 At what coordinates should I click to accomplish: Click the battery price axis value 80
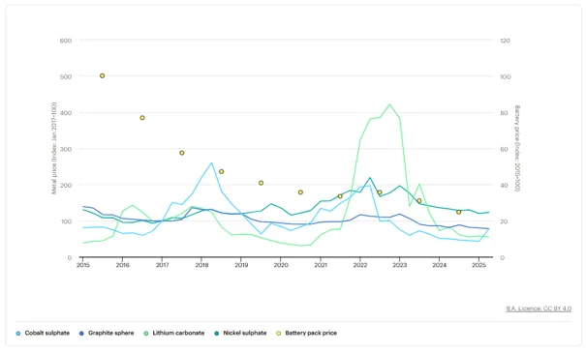click(x=505, y=113)
